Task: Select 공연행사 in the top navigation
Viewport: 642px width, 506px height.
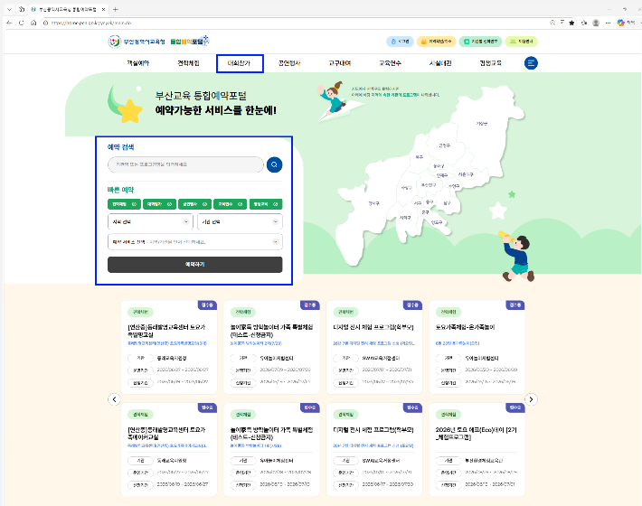Action: click(289, 63)
